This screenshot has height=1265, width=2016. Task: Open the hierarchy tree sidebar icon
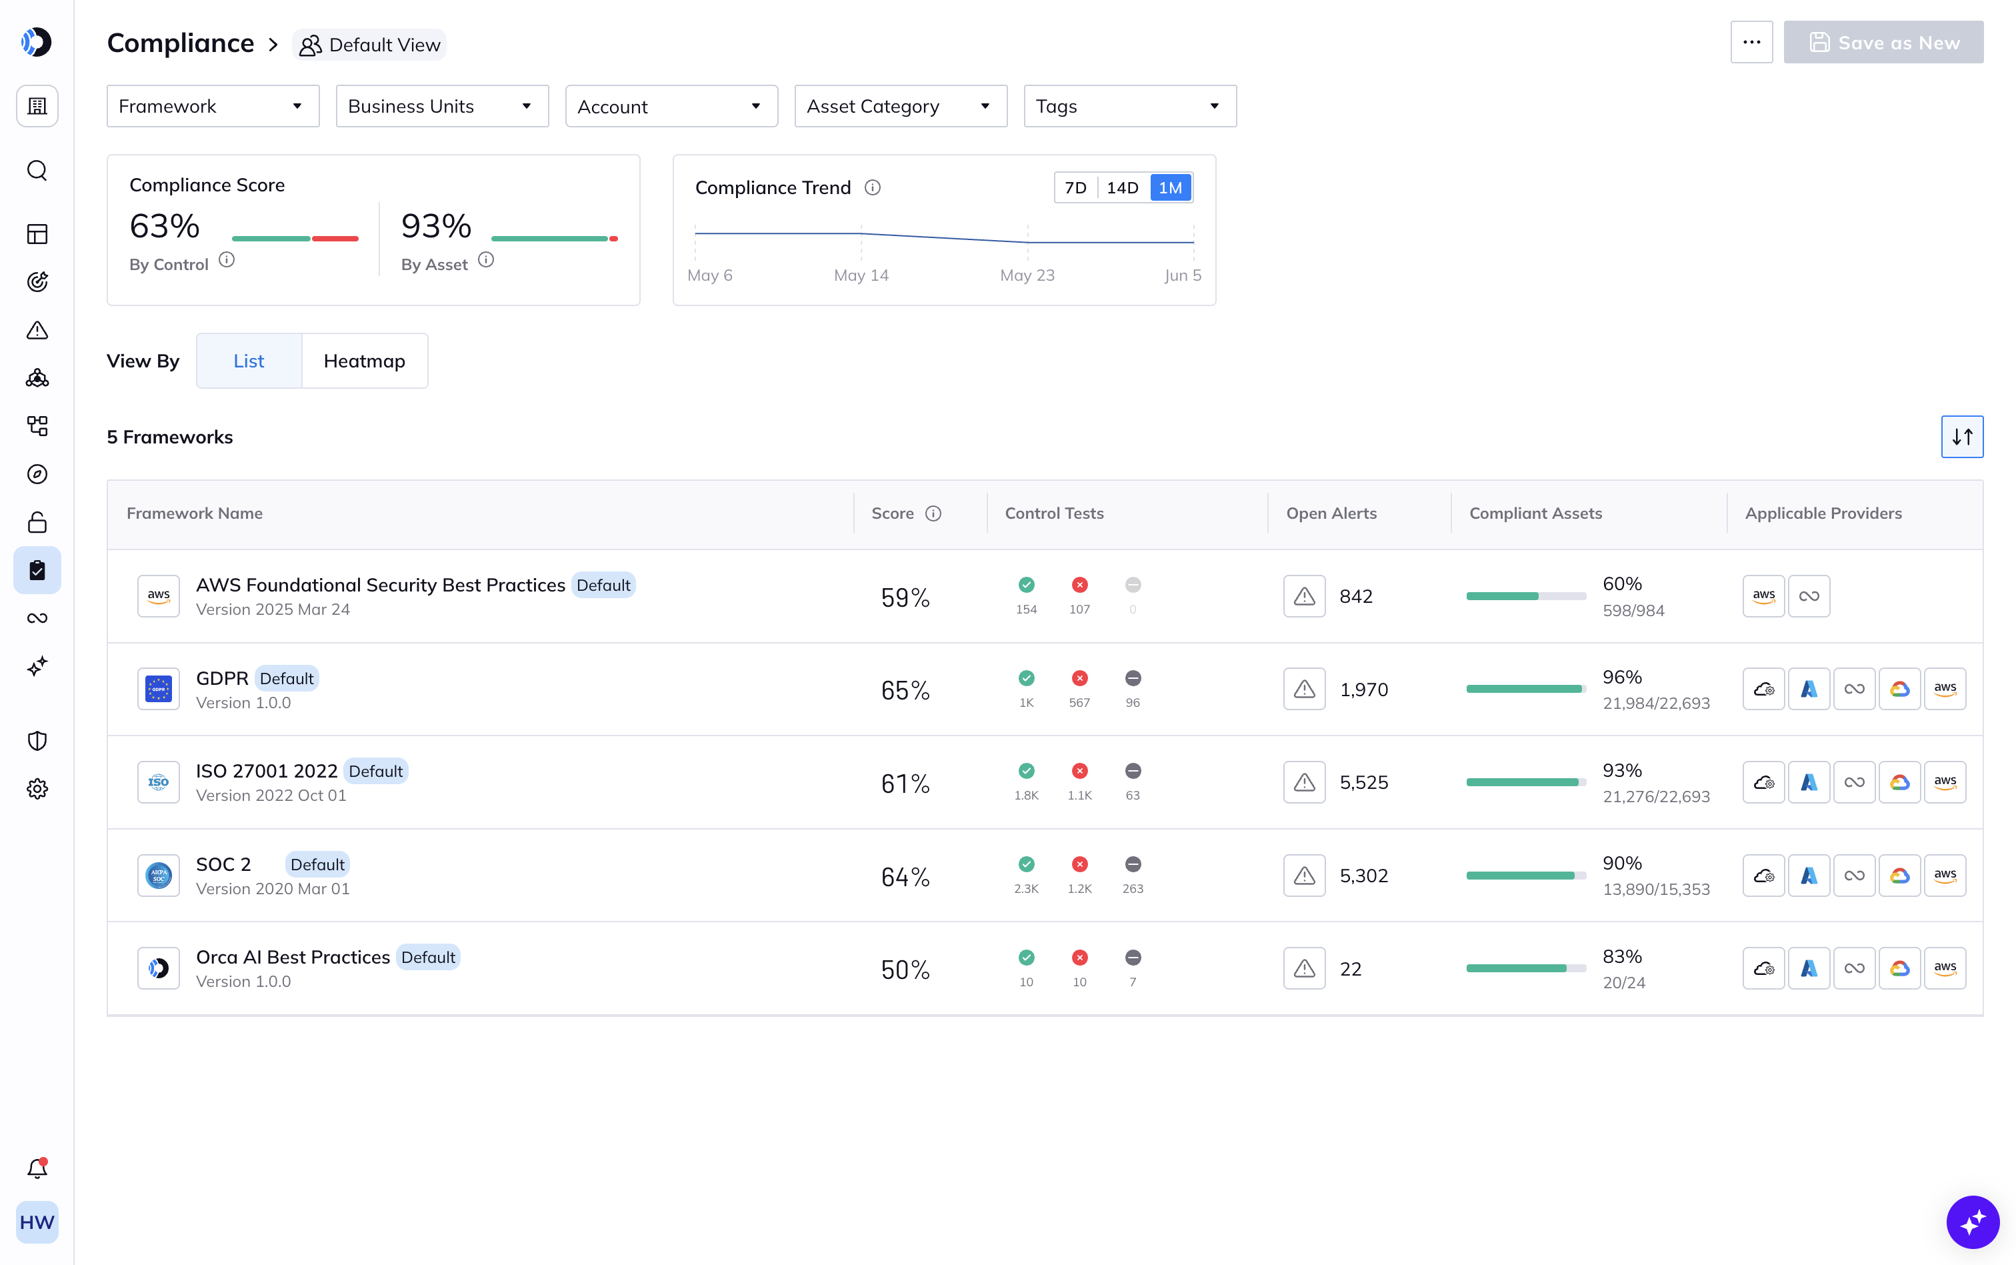pos(37,426)
